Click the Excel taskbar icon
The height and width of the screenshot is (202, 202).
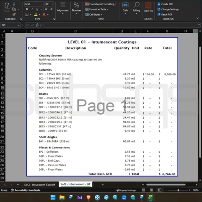click(x=151, y=197)
